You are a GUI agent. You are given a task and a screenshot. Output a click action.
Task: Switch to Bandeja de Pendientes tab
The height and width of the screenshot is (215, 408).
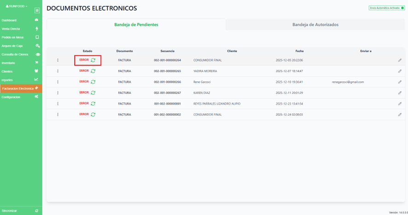click(x=136, y=24)
